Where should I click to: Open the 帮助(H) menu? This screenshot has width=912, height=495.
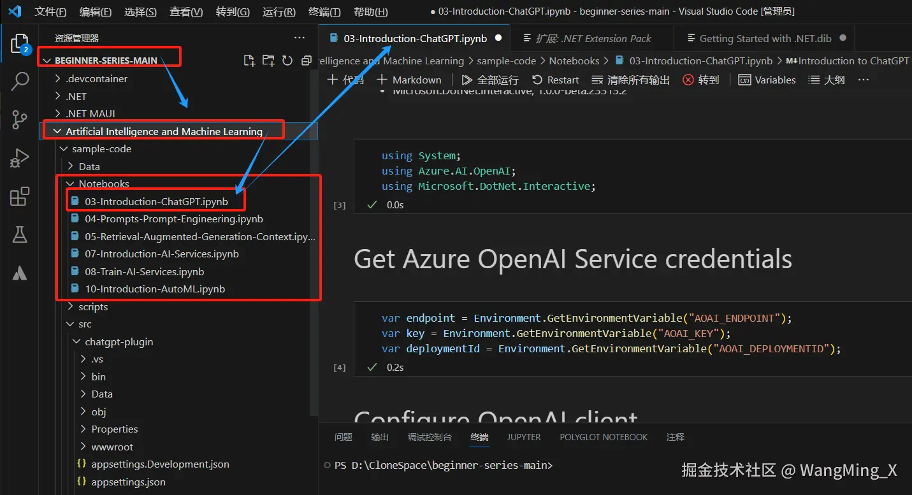click(x=370, y=11)
